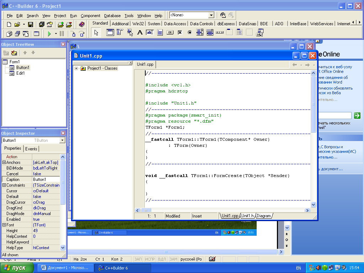Open the Button1 TButton object selector dropdown
364x273 pixels.
[x=62, y=140]
